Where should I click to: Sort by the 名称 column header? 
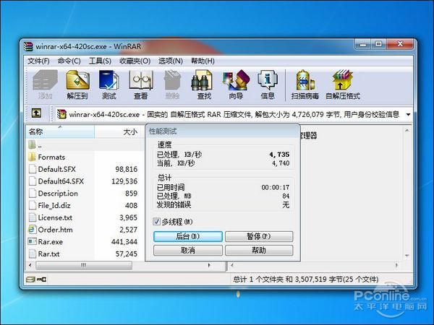(x=60, y=131)
